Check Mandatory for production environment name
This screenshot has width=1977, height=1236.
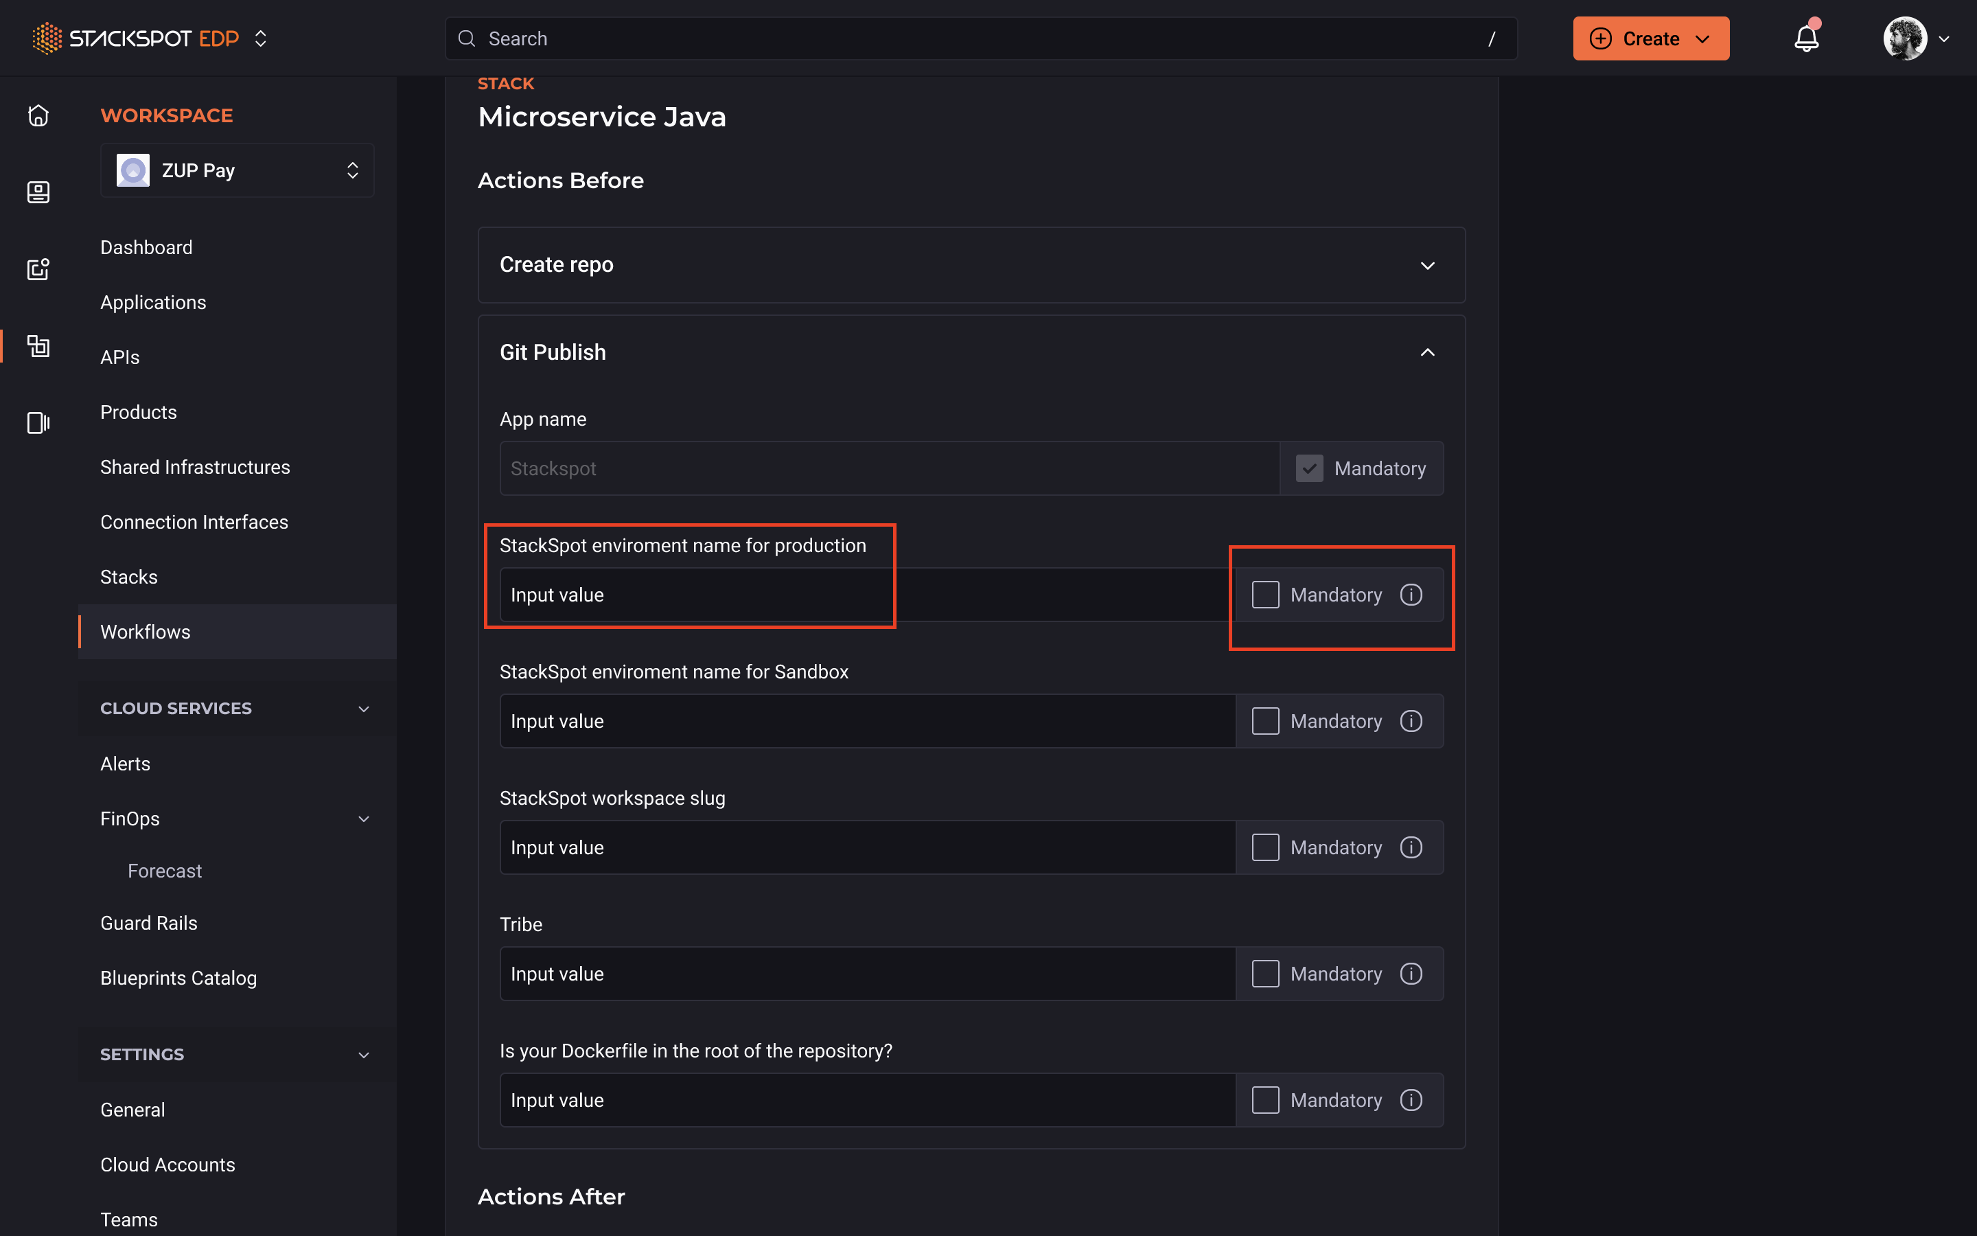(1265, 594)
